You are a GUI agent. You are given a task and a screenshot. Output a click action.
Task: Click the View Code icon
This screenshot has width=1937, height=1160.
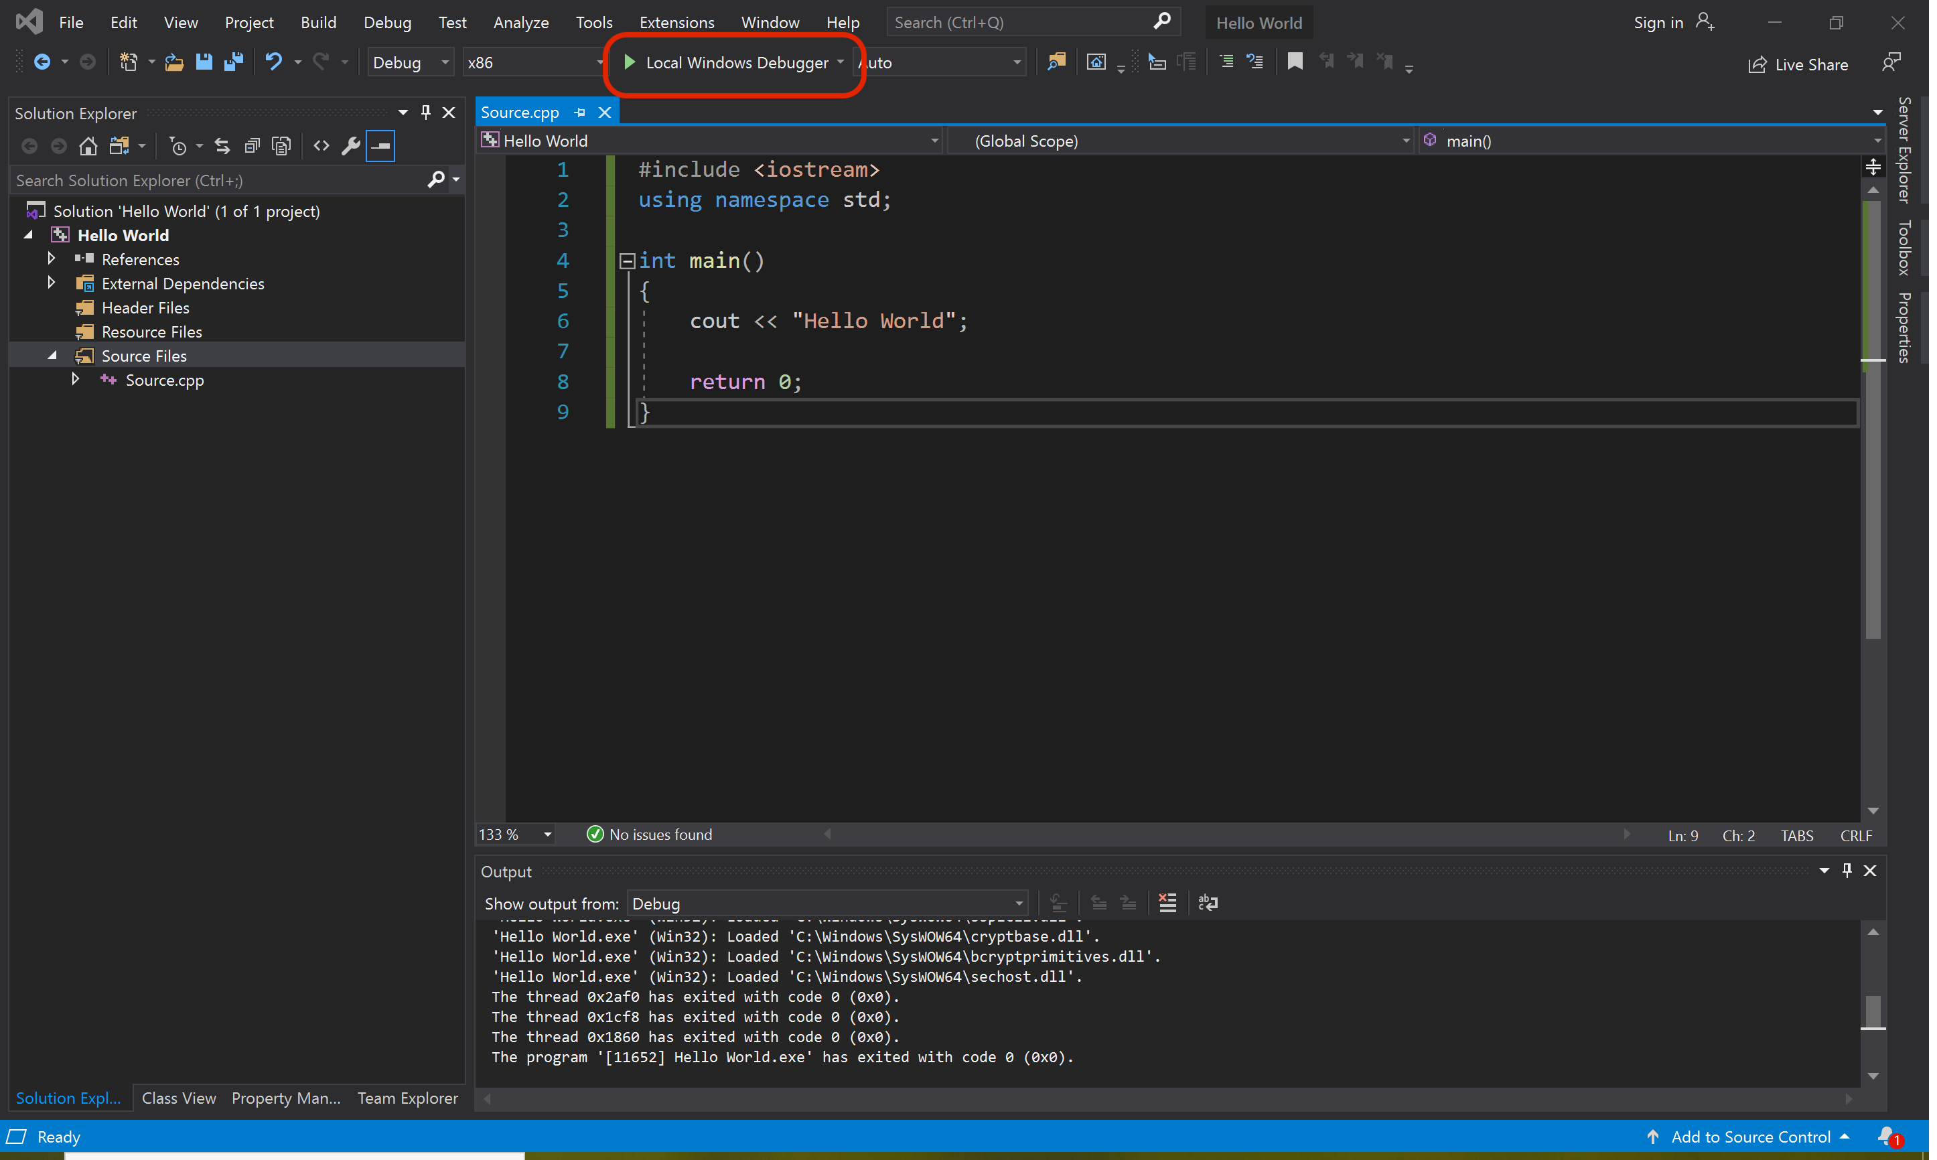pos(321,146)
